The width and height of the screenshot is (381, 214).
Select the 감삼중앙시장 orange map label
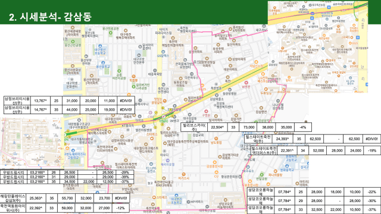pyautogui.click(x=214, y=166)
